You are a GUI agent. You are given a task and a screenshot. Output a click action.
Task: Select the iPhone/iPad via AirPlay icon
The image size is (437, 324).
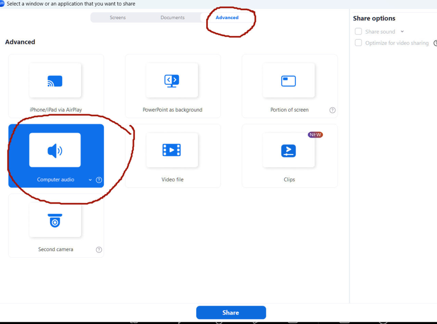(55, 81)
